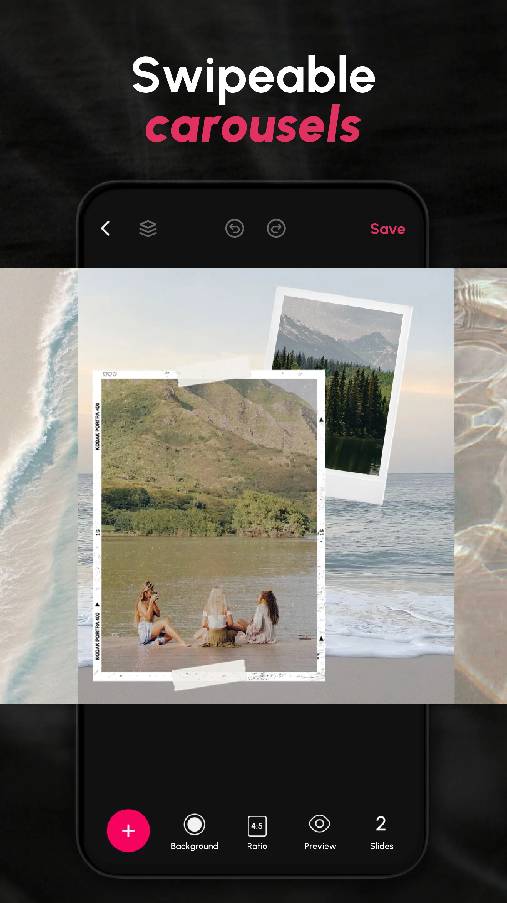
Task: Tap the pink plus add button
Action: point(128,831)
